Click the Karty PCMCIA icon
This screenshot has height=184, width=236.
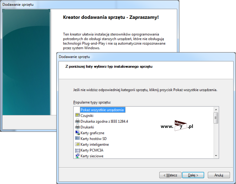click(x=77, y=150)
